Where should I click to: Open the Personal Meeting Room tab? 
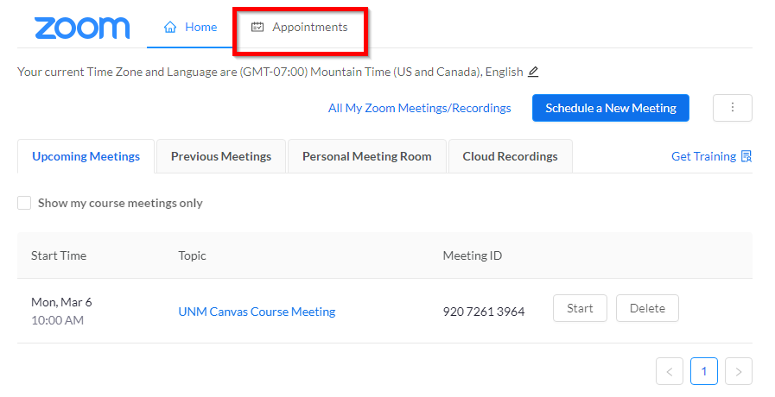click(x=366, y=157)
